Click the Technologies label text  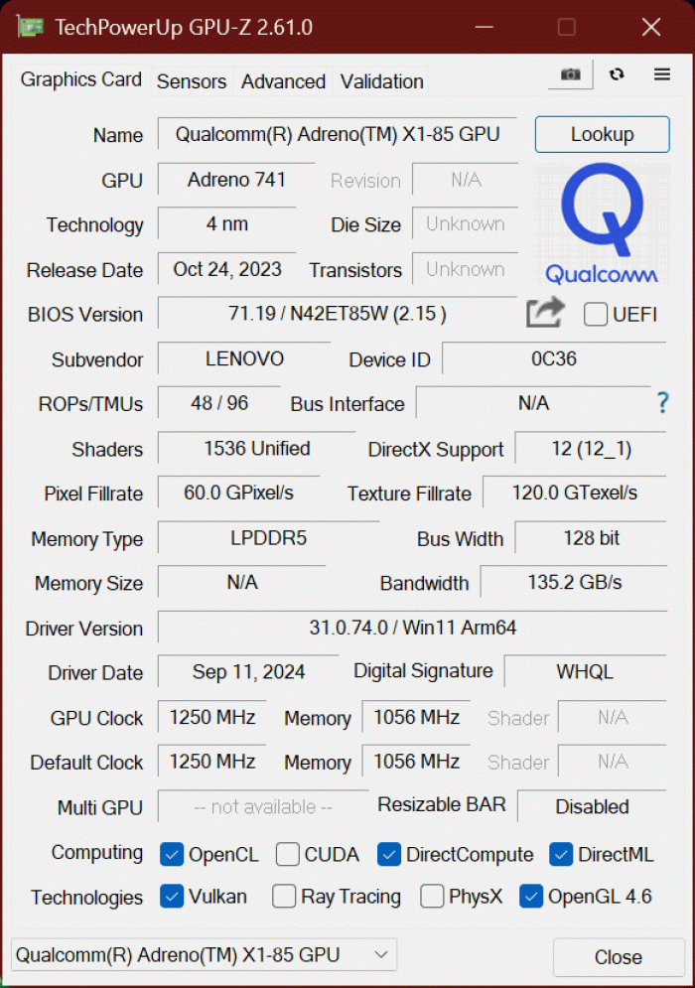[87, 898]
